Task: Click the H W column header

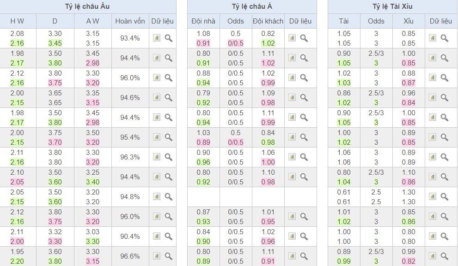Action: click(x=17, y=21)
